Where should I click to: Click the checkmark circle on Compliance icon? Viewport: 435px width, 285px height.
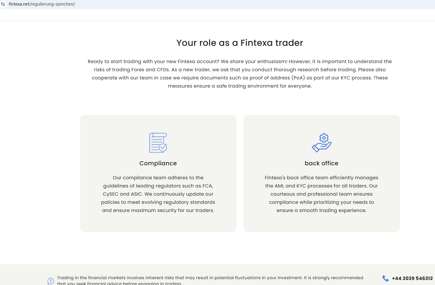click(163, 147)
